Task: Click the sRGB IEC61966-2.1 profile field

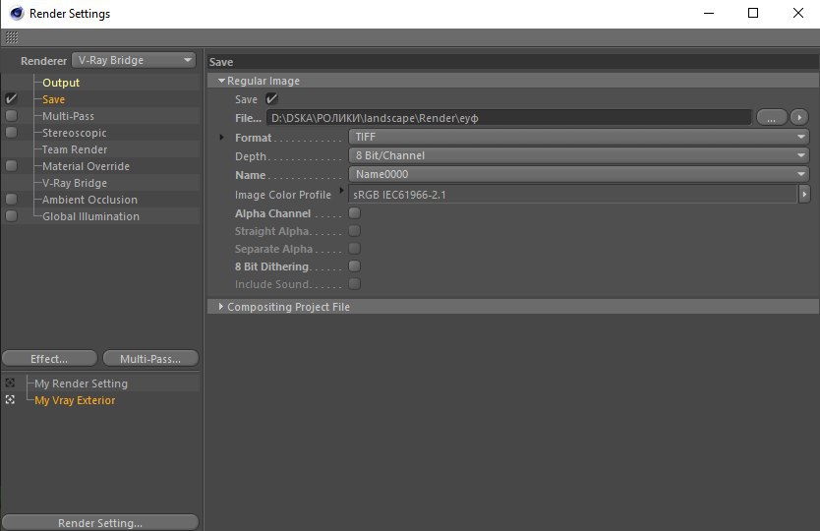Action: click(573, 194)
